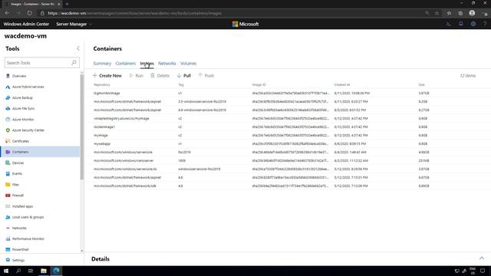Screen dimensions: 491x276
Task: Open the notifications bell in header
Action: 461,24
